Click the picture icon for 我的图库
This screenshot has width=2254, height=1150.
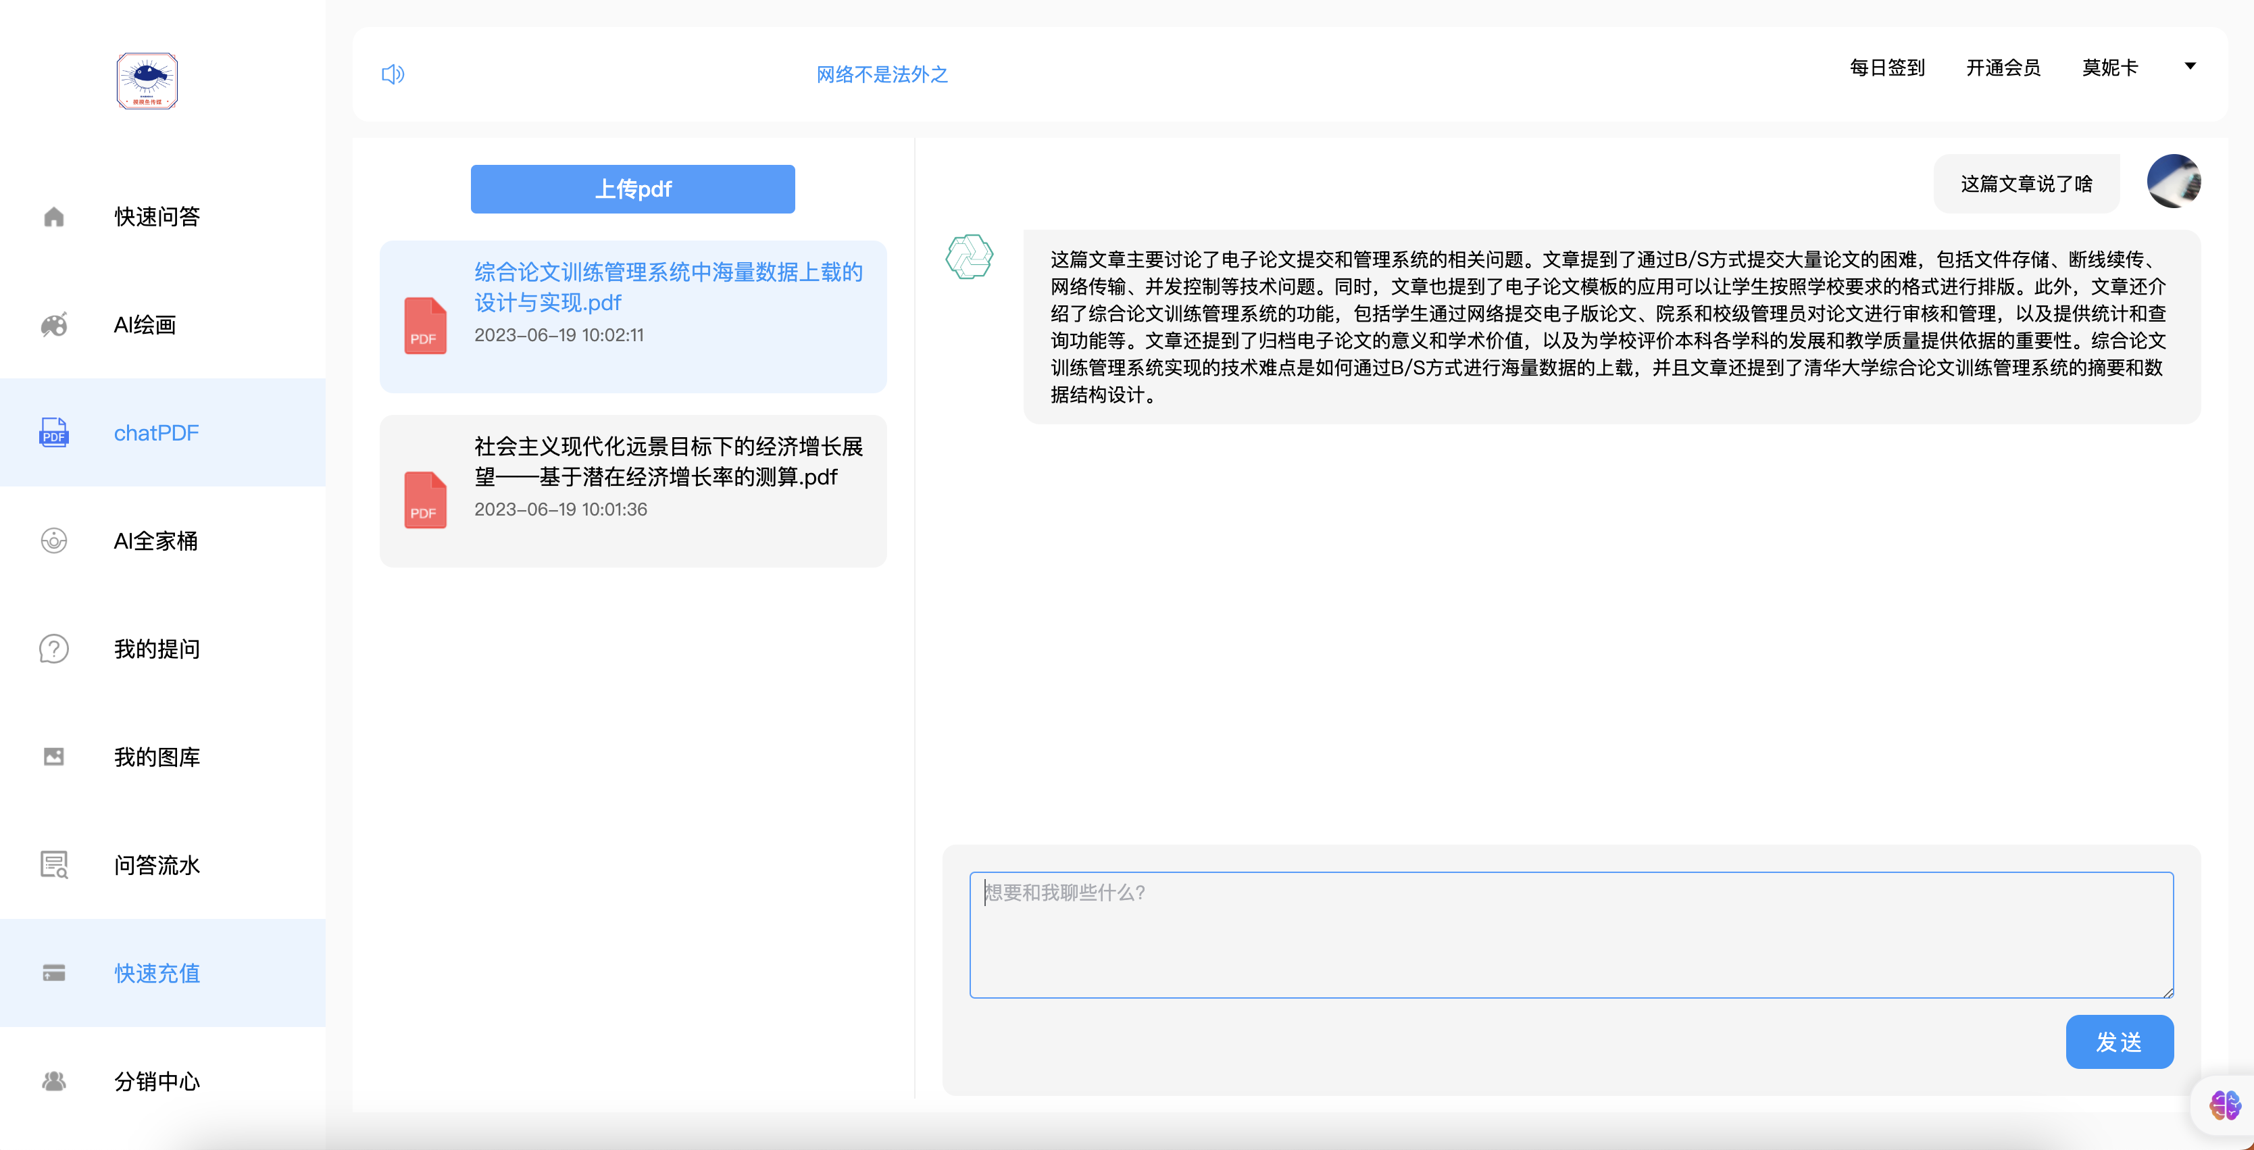tap(54, 757)
